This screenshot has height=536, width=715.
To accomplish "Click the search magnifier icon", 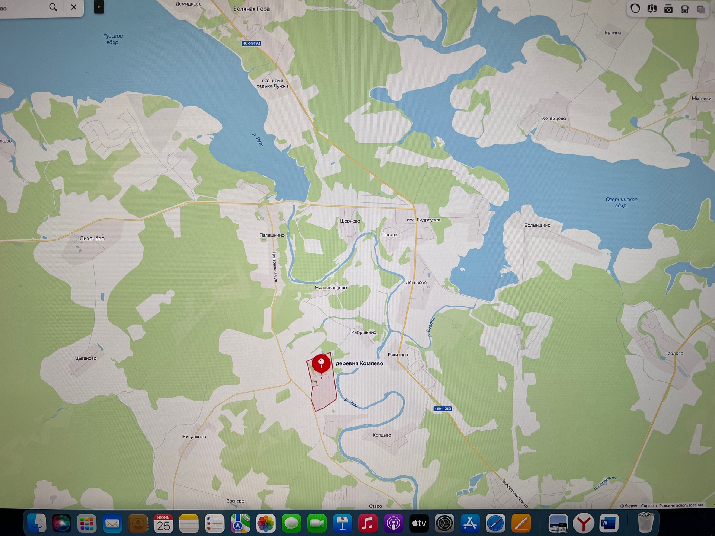I will (x=53, y=7).
